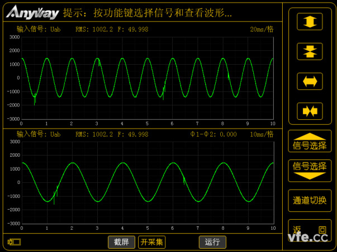Select next signal with 信号选择 down button
Viewport: 337px width, 252px height.
pos(309,170)
